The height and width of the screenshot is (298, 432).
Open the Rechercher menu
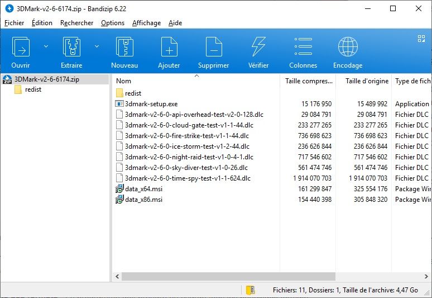click(76, 23)
